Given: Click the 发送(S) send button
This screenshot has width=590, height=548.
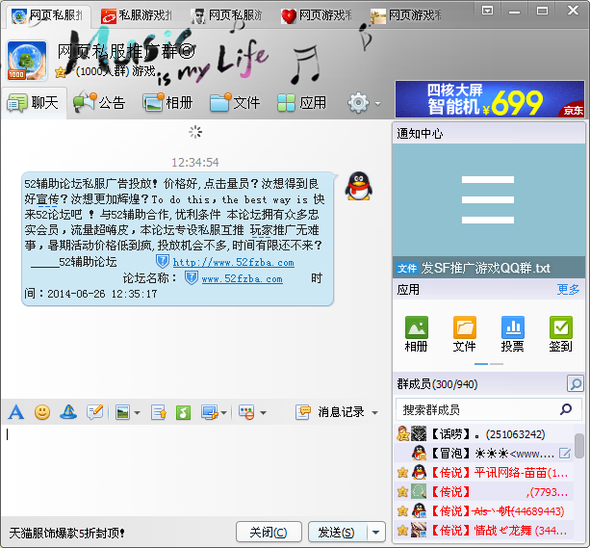Looking at the screenshot, I should pyautogui.click(x=337, y=532).
